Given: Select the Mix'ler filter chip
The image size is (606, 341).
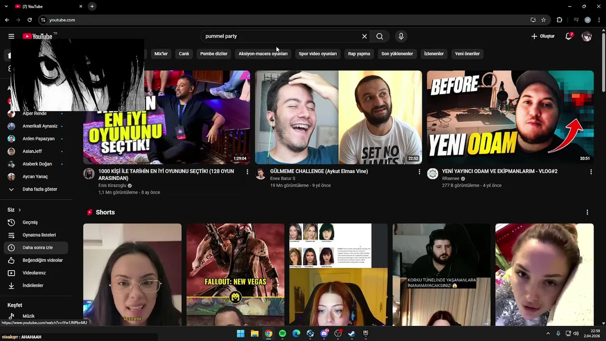Looking at the screenshot, I should pyautogui.click(x=161, y=54).
